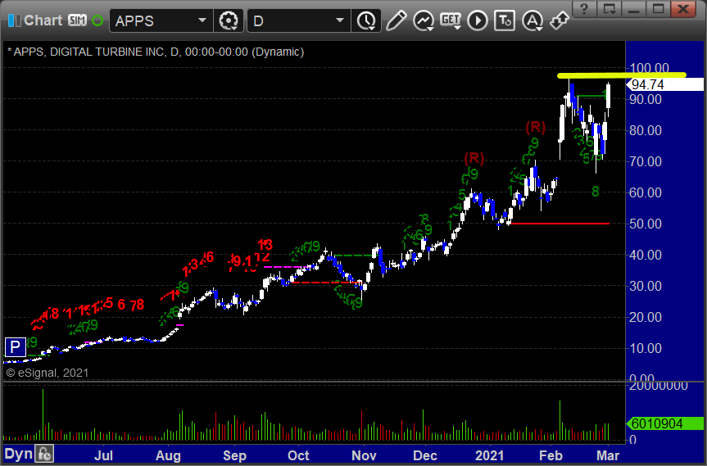Click the red 13 count near September
This screenshot has width=707, height=466.
(265, 245)
